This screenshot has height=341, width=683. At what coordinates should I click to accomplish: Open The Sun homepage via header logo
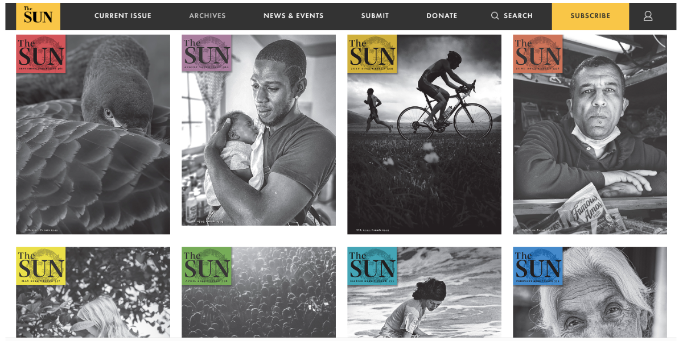[38, 16]
